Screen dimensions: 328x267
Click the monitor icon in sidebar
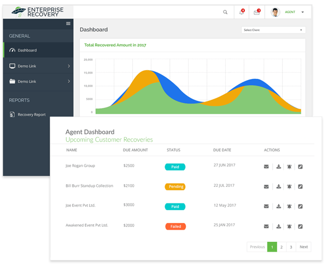[13, 66]
